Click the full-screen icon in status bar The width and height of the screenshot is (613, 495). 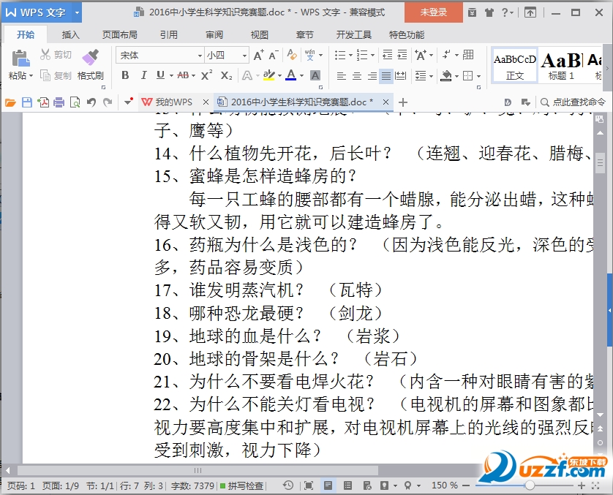pyautogui.click(x=309, y=485)
